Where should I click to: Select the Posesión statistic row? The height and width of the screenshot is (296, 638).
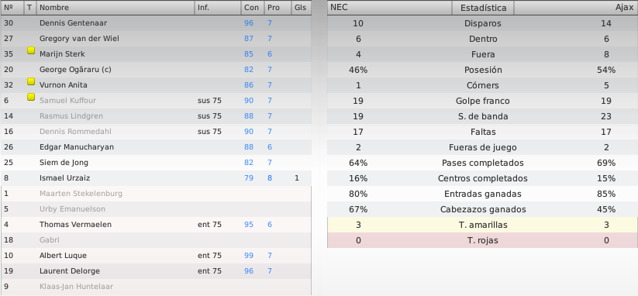coord(482,70)
